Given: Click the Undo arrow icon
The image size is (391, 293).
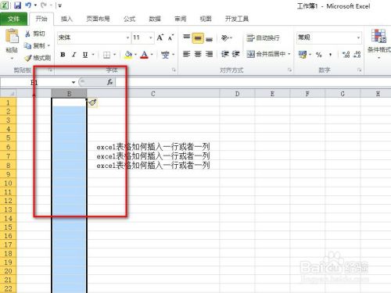Looking at the screenshot, I should 28,5.
